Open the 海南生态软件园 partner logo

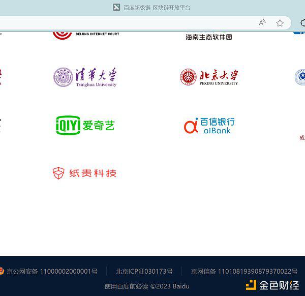(209, 36)
